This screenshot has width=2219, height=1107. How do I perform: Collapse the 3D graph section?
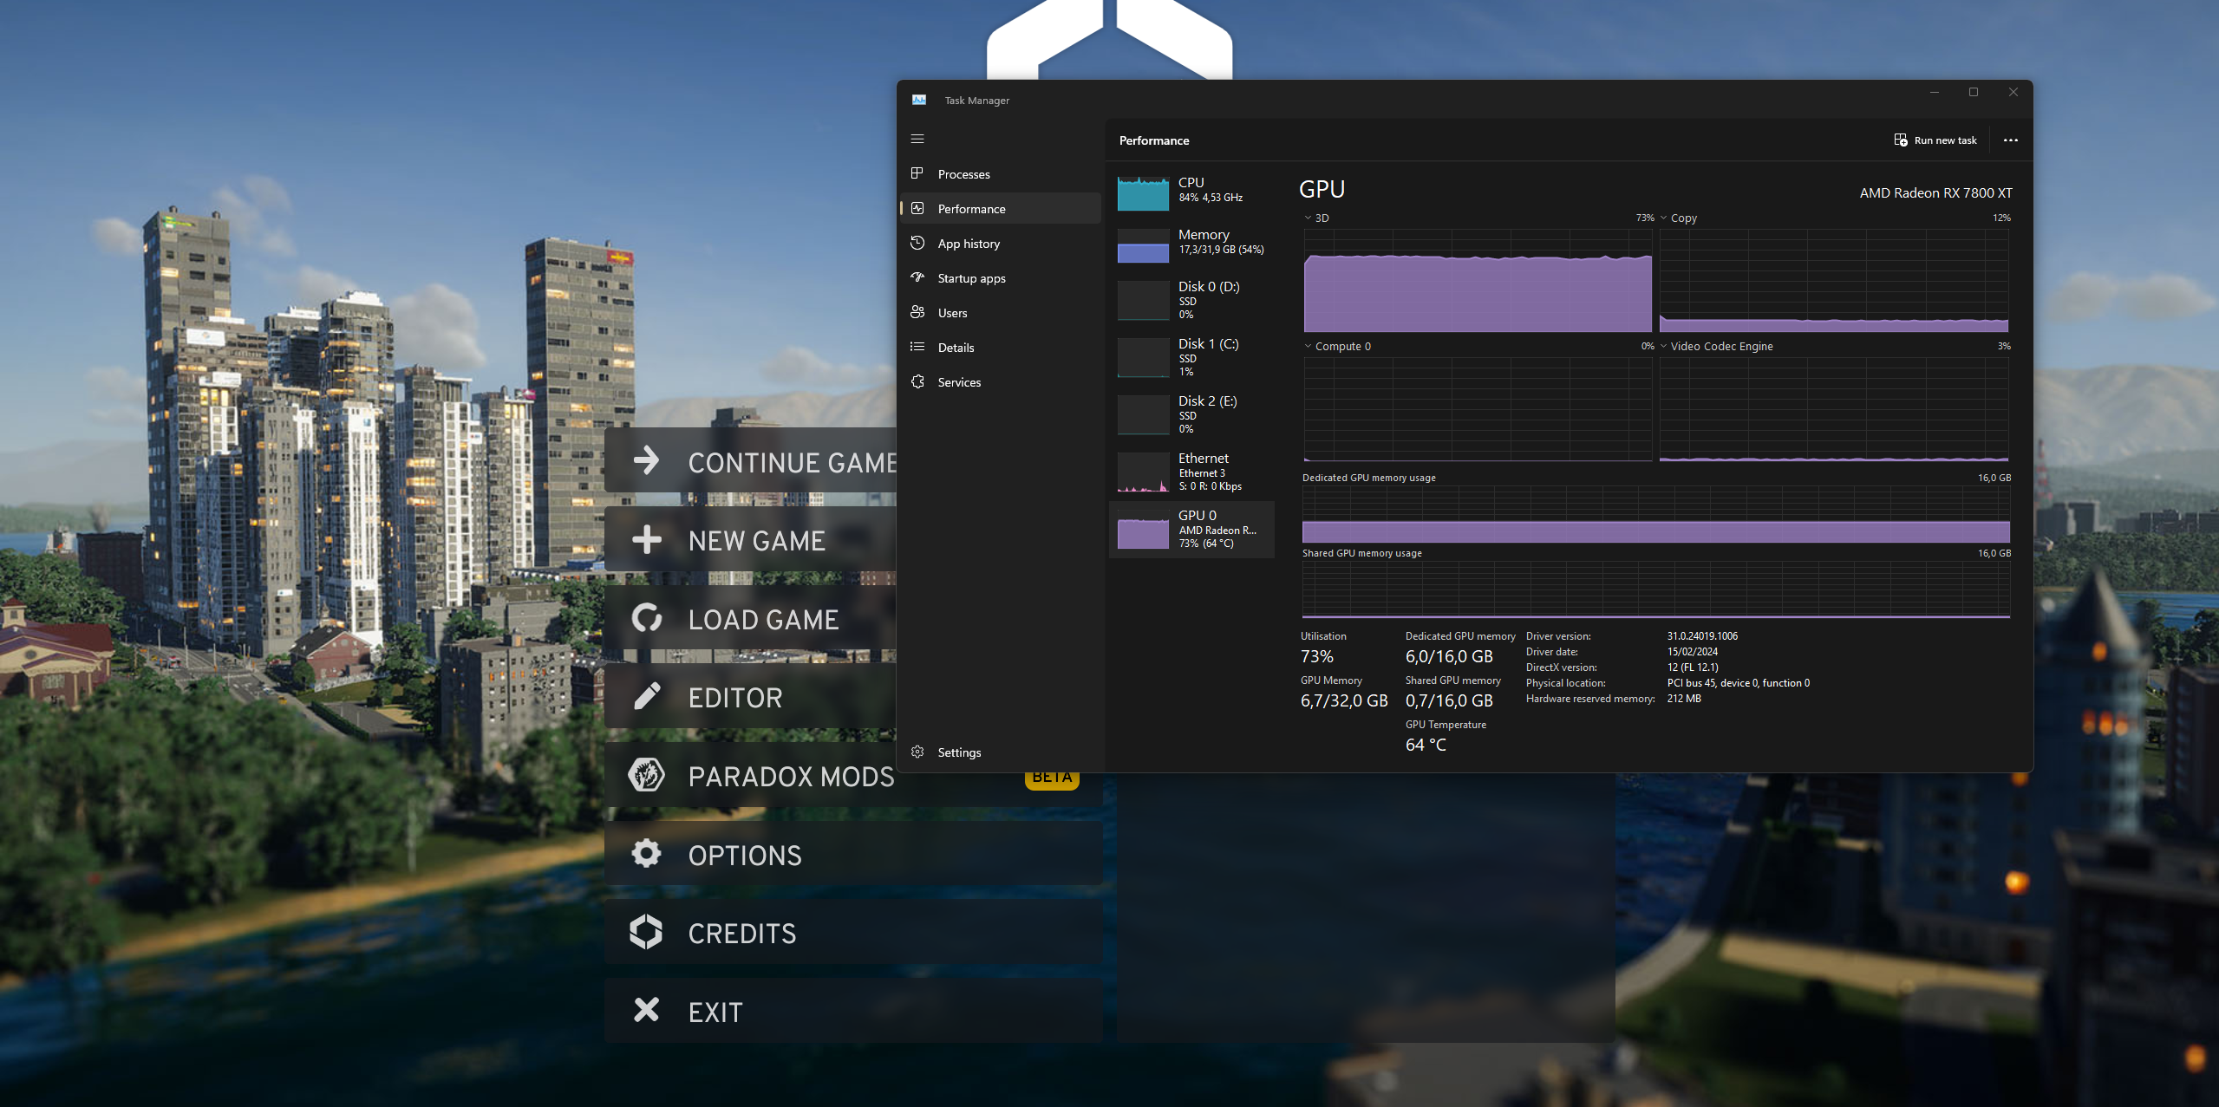pyautogui.click(x=1307, y=218)
